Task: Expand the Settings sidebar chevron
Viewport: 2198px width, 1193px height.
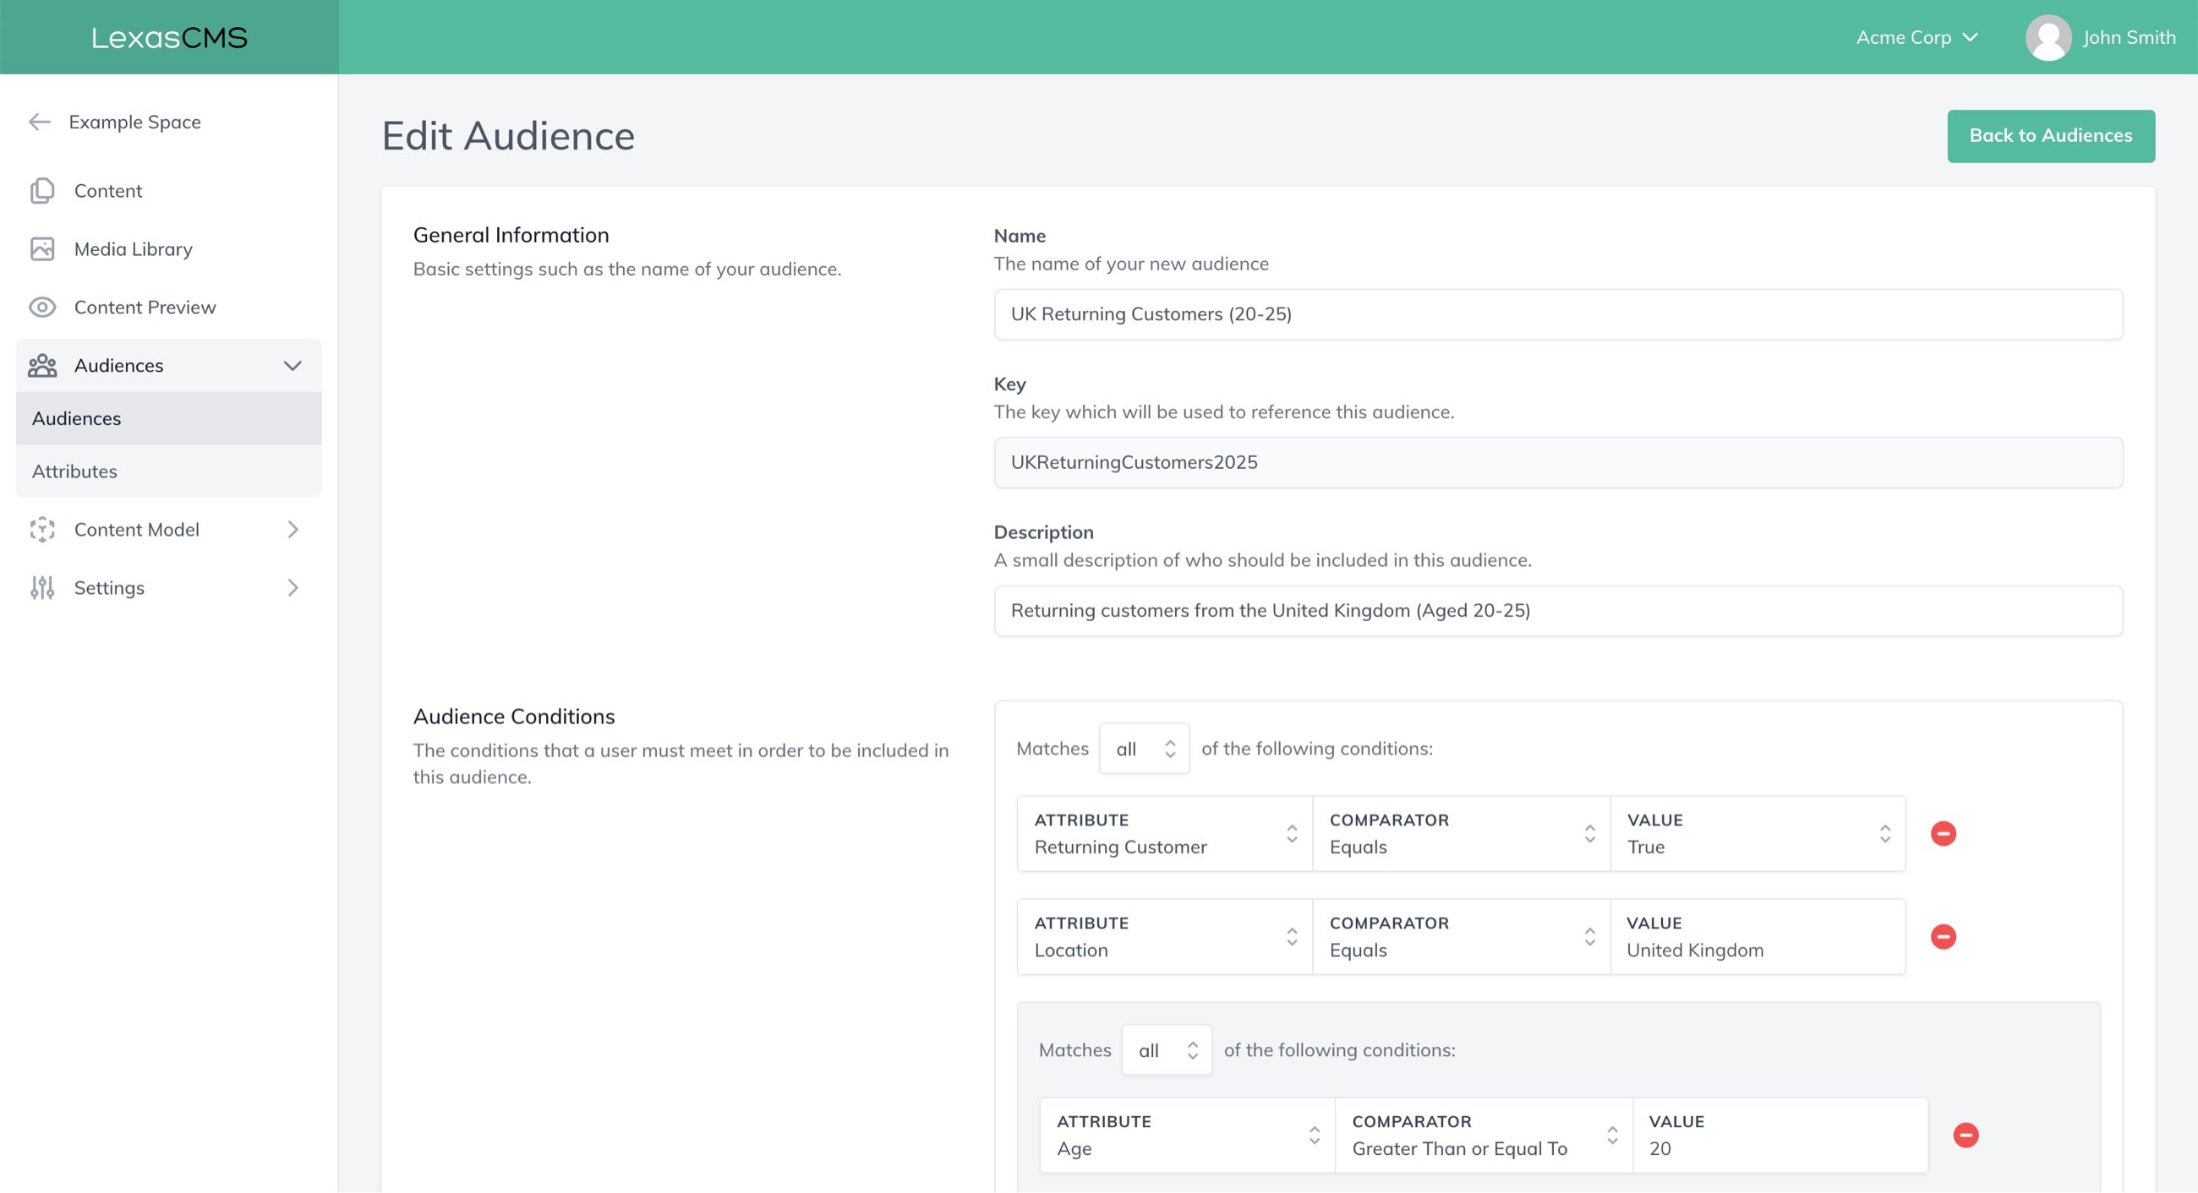Action: pyautogui.click(x=292, y=587)
